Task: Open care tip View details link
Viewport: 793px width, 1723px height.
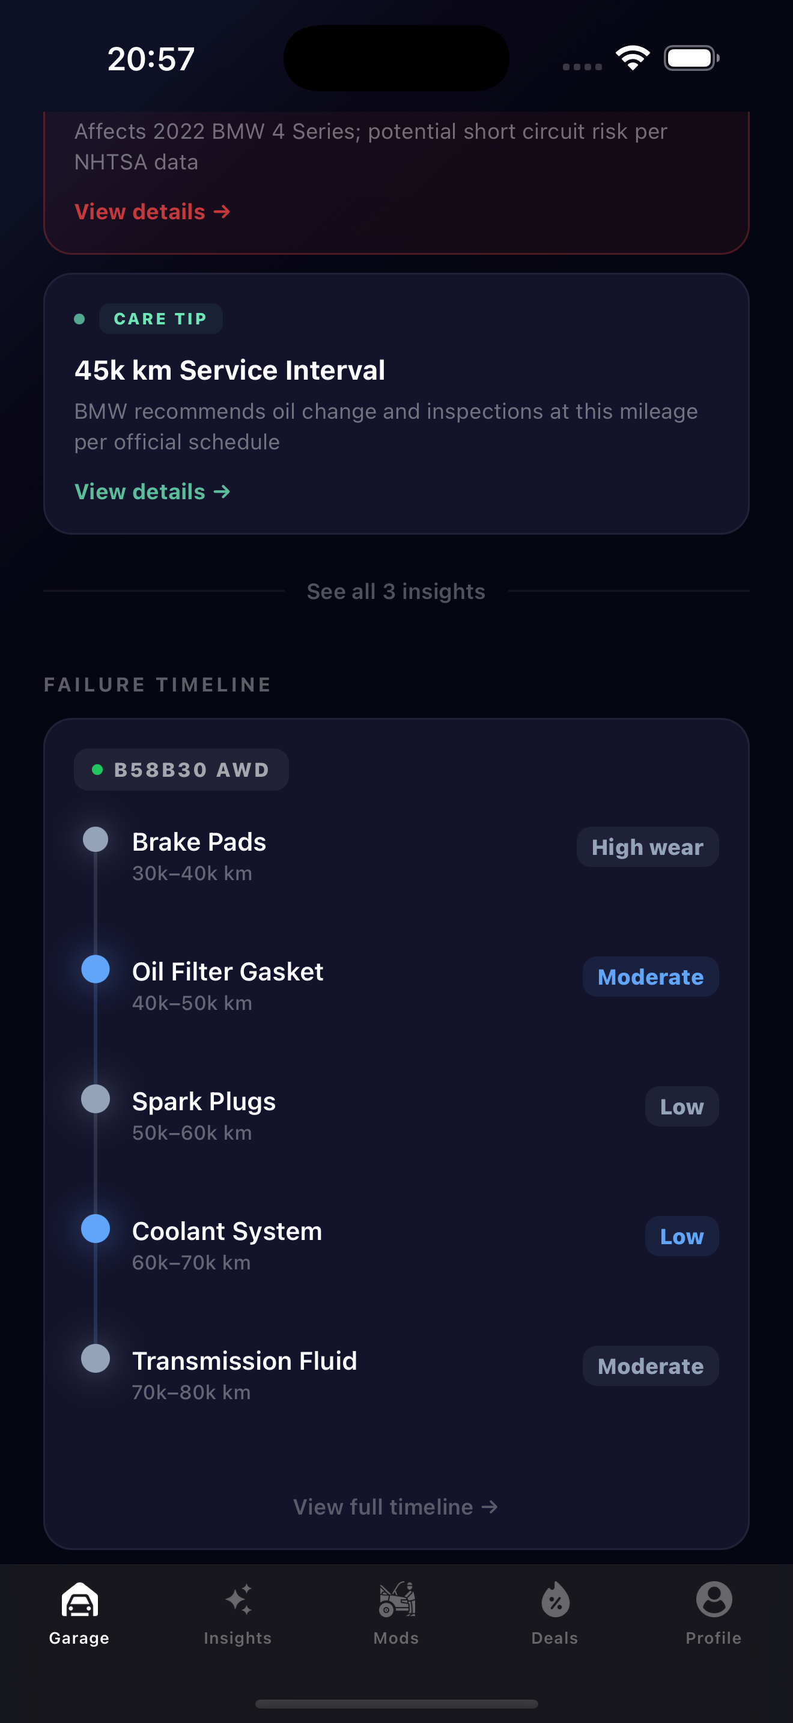Action: click(x=153, y=491)
